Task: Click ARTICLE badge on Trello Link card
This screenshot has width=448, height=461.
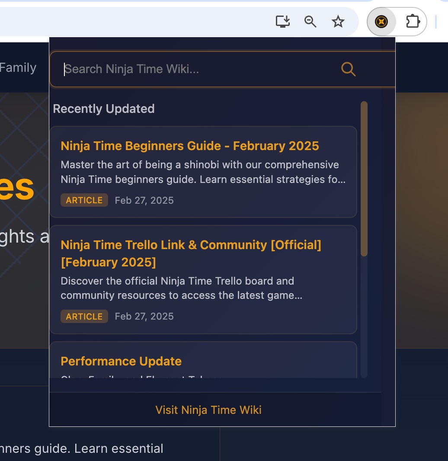Action: (x=84, y=317)
